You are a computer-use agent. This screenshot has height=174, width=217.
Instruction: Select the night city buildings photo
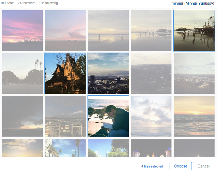click(65, 116)
